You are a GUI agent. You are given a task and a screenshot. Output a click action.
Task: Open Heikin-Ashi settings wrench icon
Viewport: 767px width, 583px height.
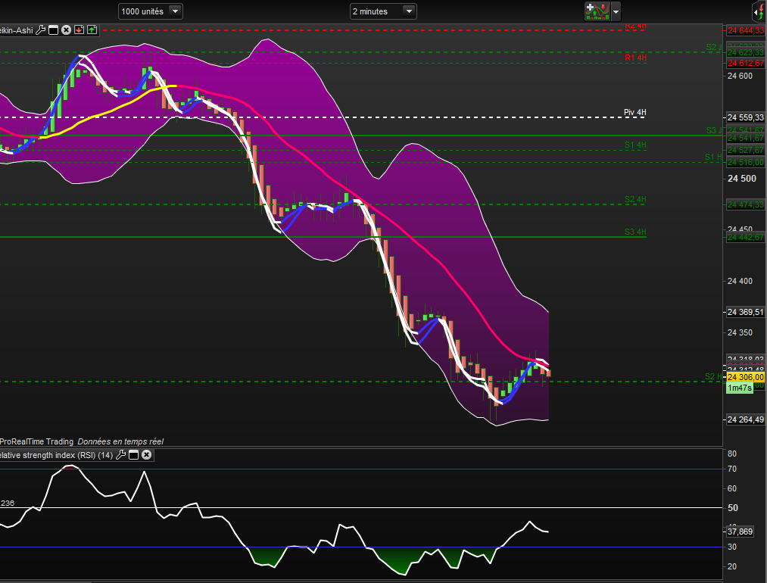[41, 30]
